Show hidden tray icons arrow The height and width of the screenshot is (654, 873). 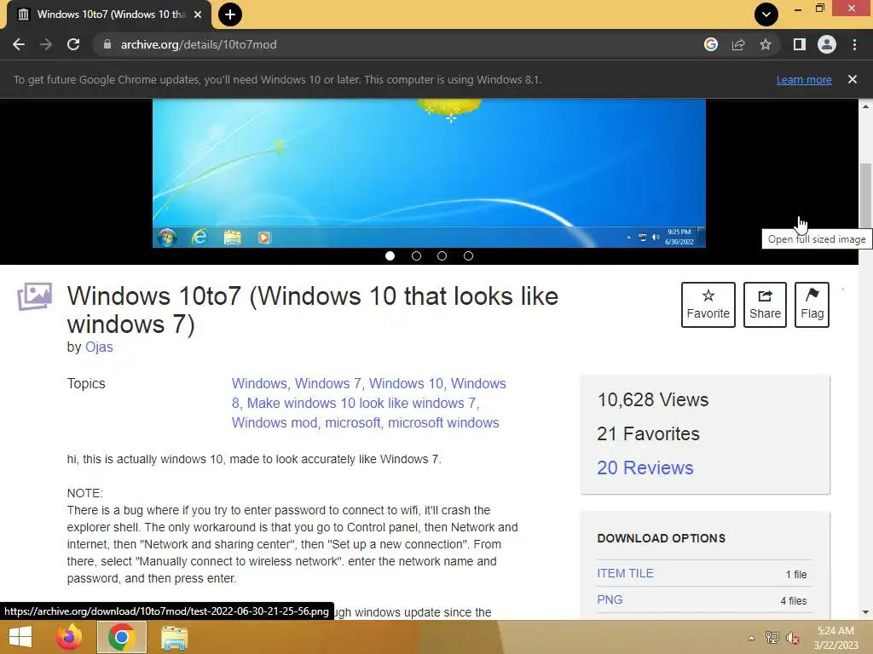point(751,638)
